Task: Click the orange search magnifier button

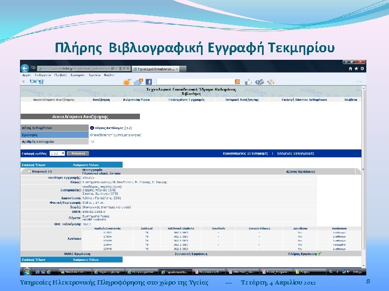Action: 237,82
